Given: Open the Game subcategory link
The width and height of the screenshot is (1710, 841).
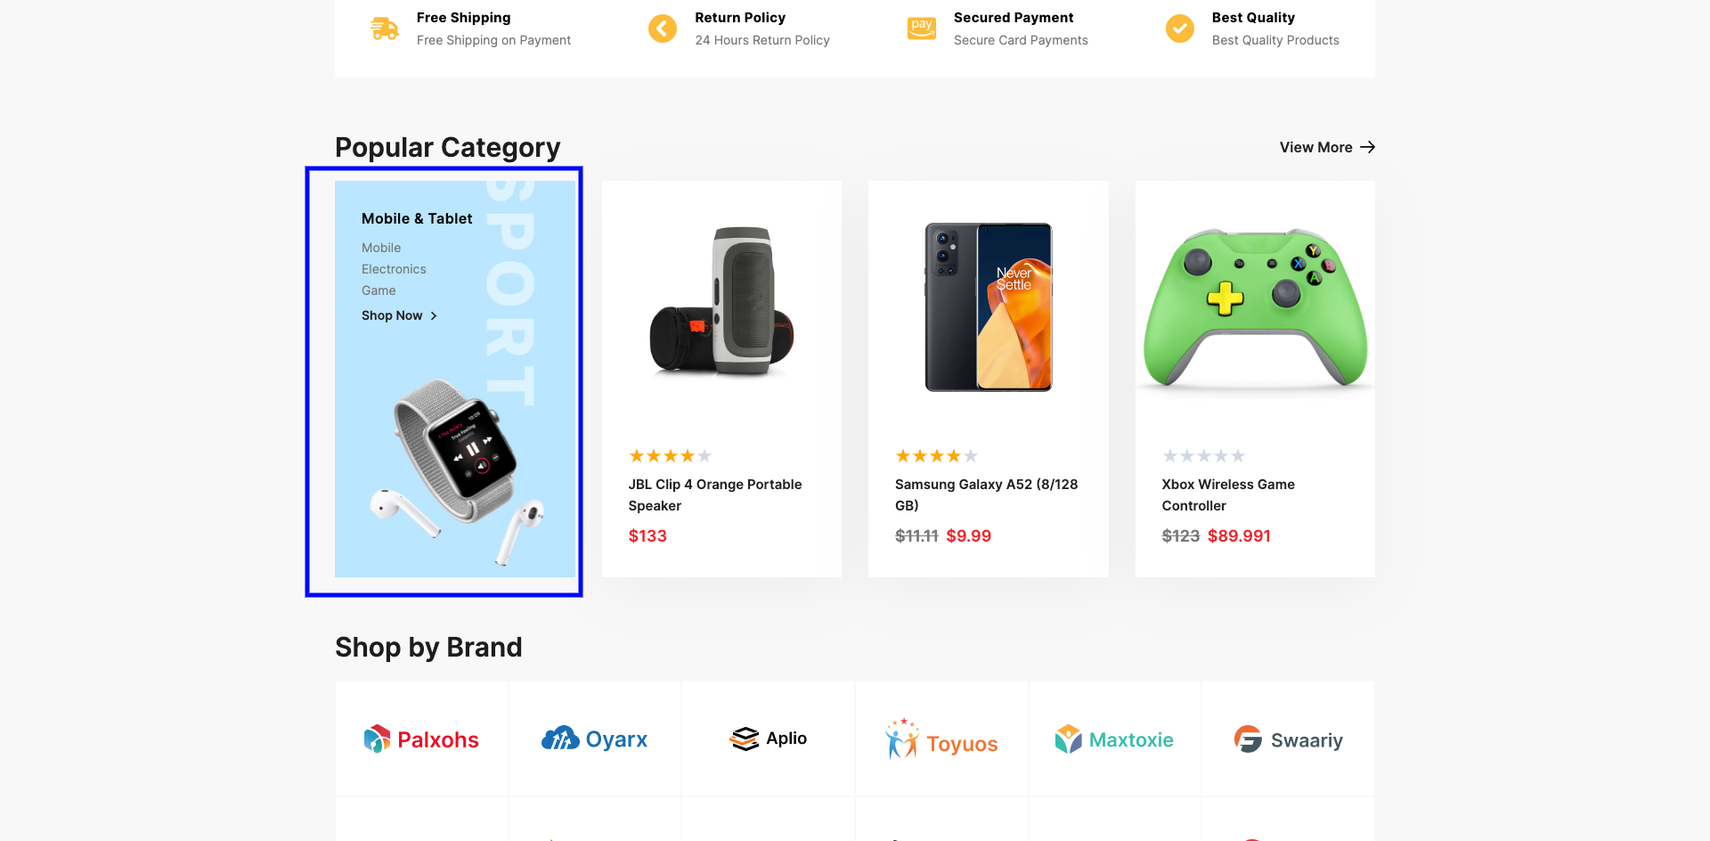Looking at the screenshot, I should [379, 290].
